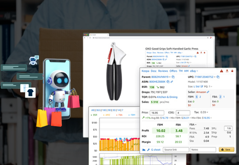This screenshot has height=165, width=239.
Task: Click the red lock icon in enlarged panel
Action: (232, 71)
